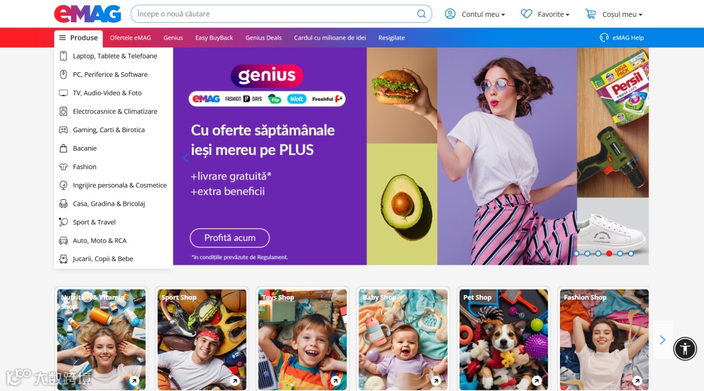Expand the Contul meu dropdown
This screenshot has width=704, height=391.
483,14
